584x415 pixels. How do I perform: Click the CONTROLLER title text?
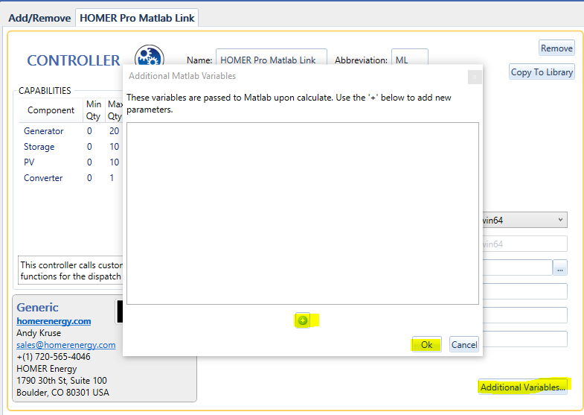(74, 60)
